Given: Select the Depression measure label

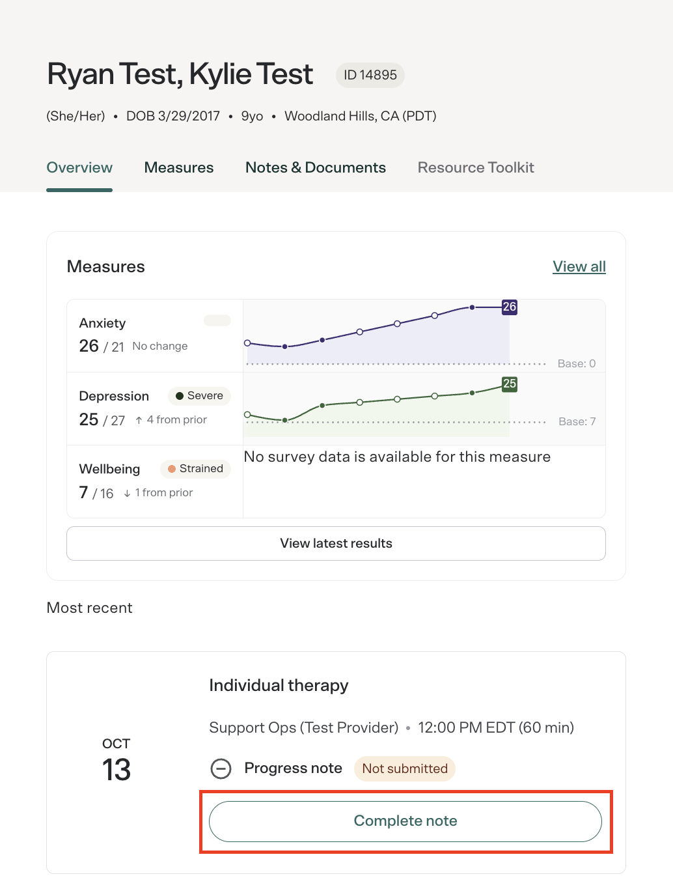Looking at the screenshot, I should point(114,396).
